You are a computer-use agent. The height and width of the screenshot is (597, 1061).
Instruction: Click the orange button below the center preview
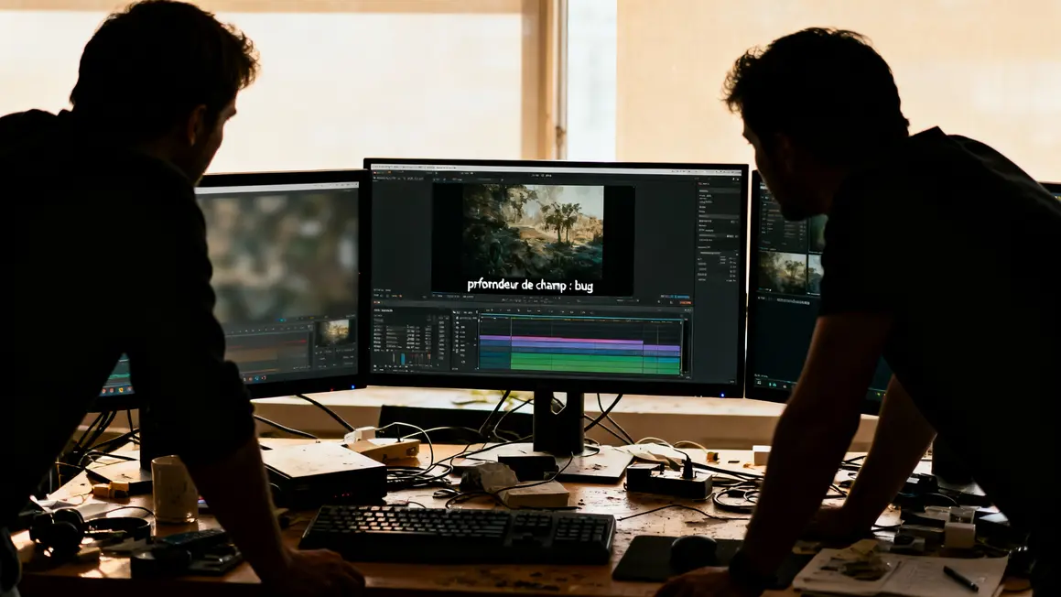[686, 302]
